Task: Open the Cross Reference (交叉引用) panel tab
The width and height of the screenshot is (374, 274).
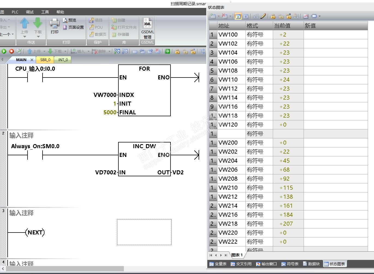Action: point(241,264)
